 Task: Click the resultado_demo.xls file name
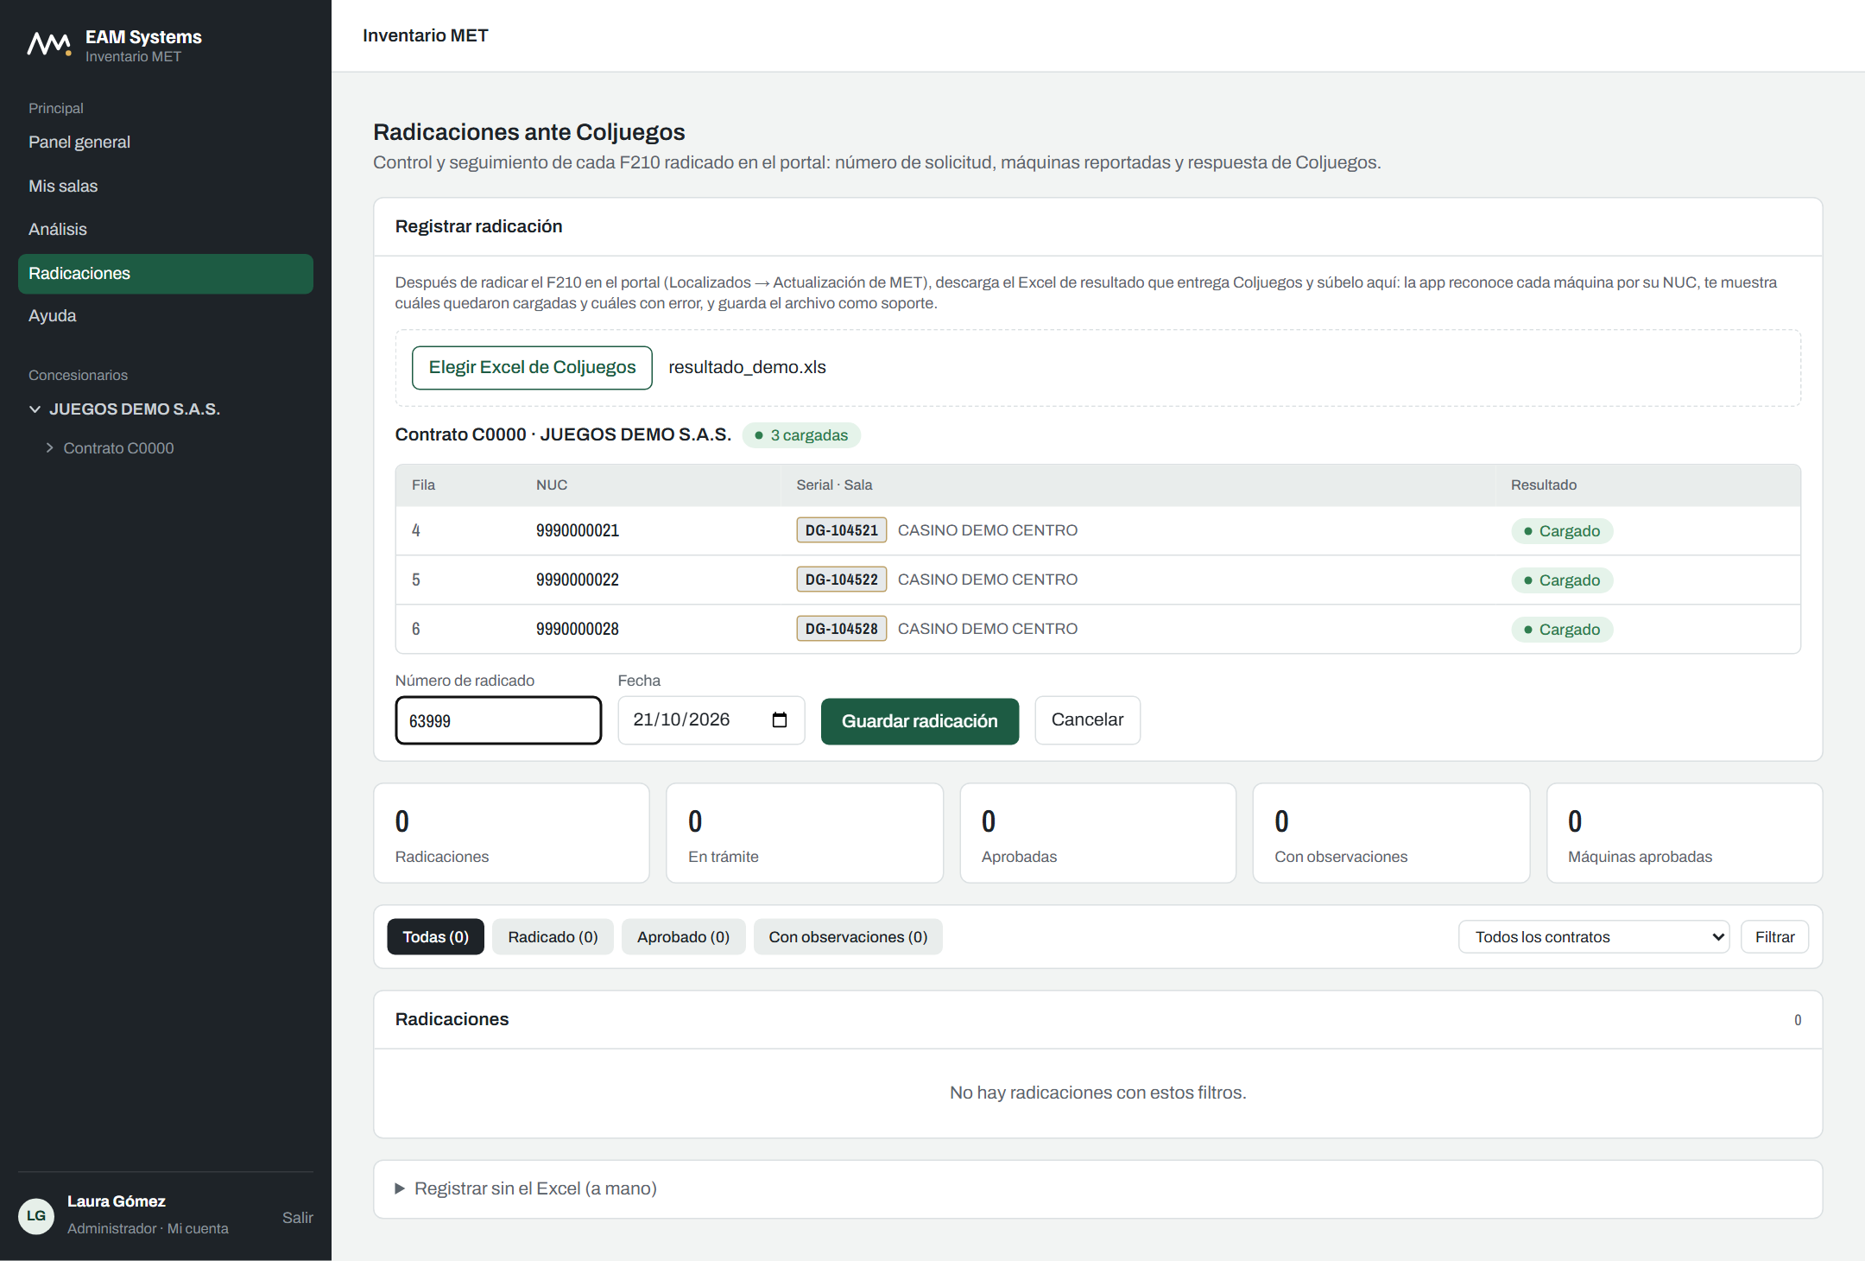[x=747, y=367]
